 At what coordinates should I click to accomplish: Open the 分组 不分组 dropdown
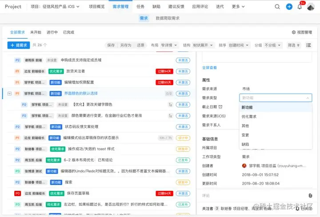pos(272,45)
